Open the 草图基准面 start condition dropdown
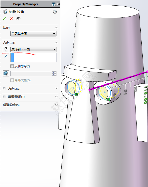Screen dimensions: 148x187 (x=33, y=34)
